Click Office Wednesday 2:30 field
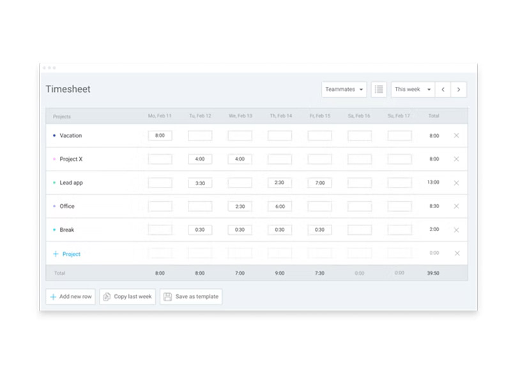Viewport: 511px width, 383px height. point(240,206)
